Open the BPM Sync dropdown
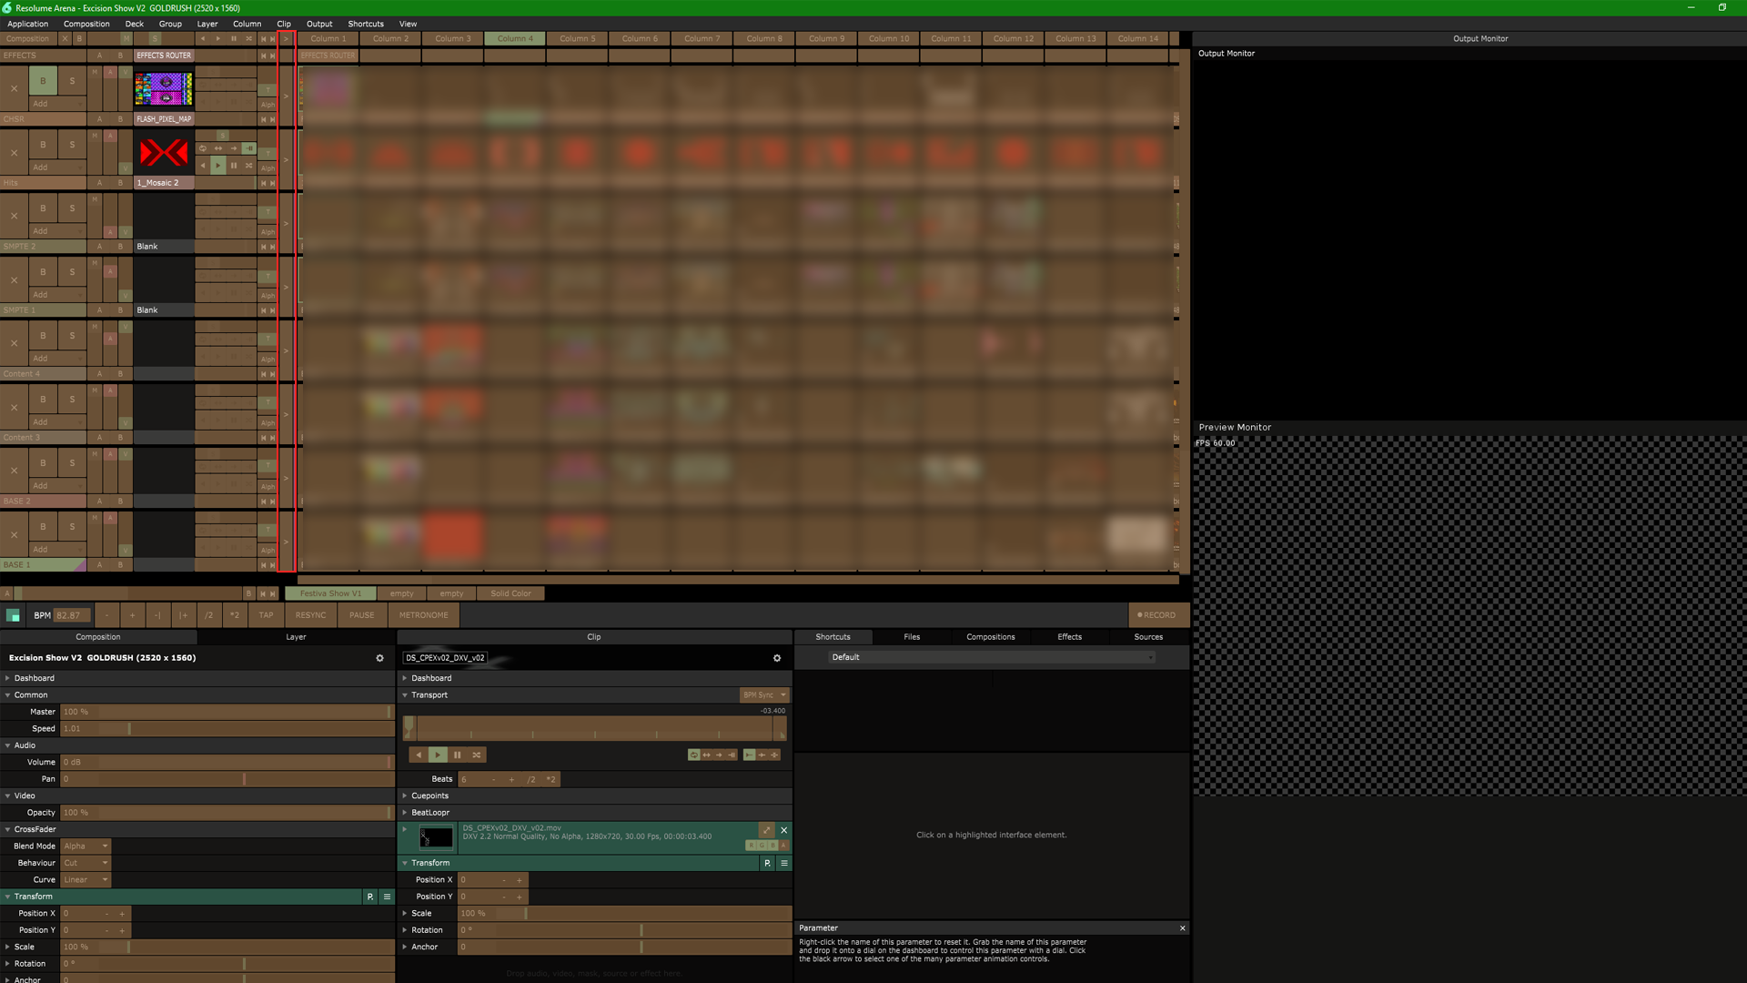1747x983 pixels. tap(763, 695)
